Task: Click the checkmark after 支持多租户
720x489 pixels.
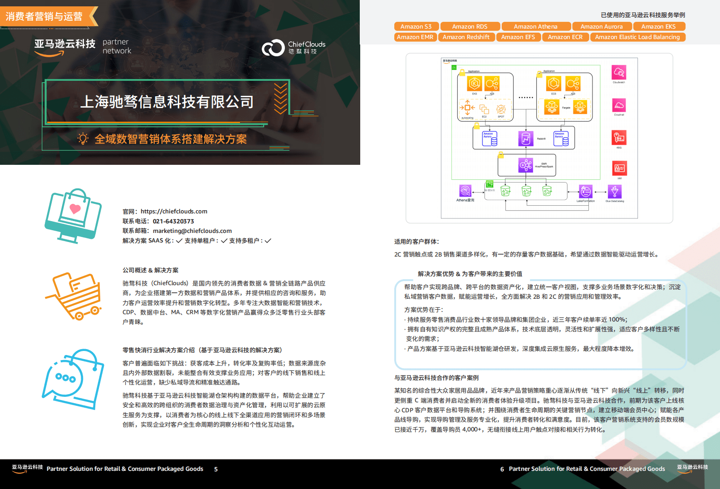Action: (x=268, y=241)
